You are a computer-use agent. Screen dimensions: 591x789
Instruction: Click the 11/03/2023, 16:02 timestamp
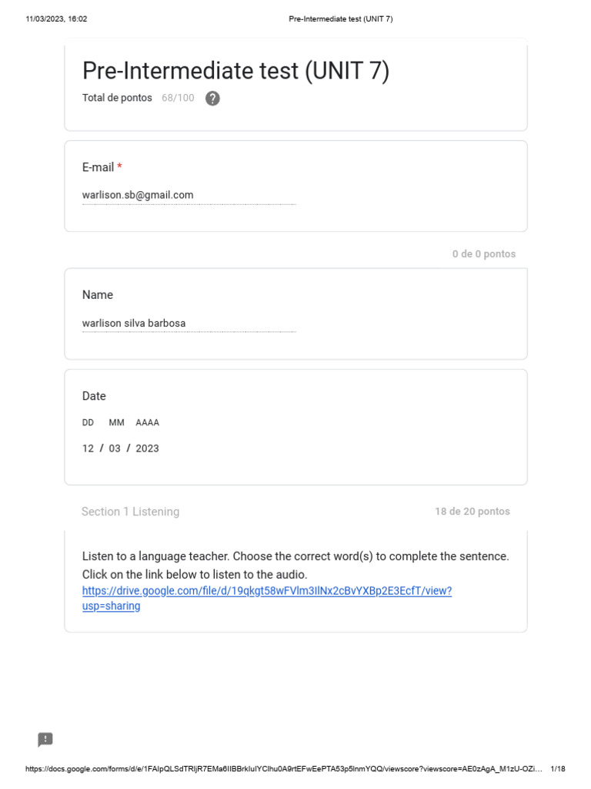point(56,19)
